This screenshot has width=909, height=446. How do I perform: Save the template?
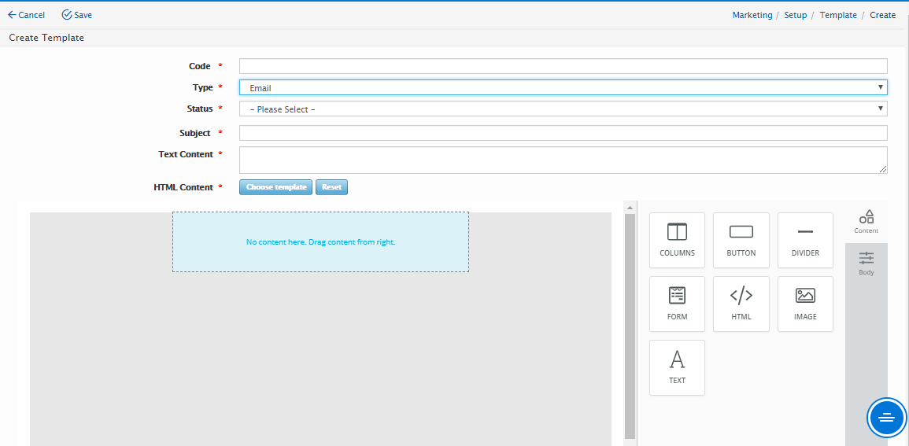point(77,15)
